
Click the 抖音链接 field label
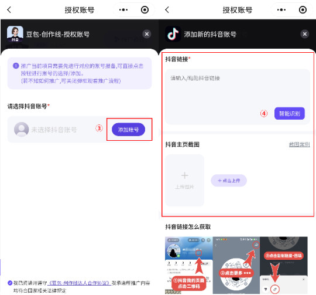(177, 59)
